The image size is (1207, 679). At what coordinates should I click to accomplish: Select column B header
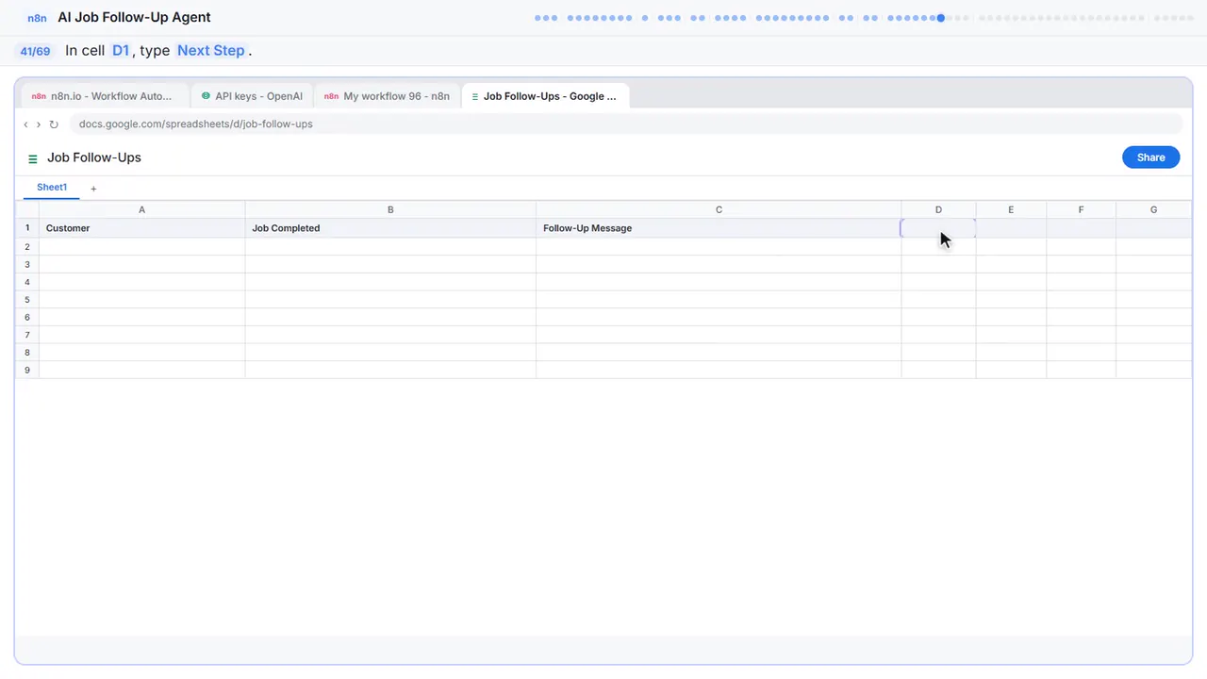pos(390,210)
